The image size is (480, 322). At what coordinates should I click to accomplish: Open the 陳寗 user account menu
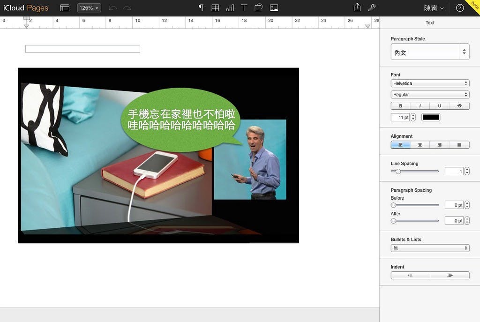[x=434, y=8]
